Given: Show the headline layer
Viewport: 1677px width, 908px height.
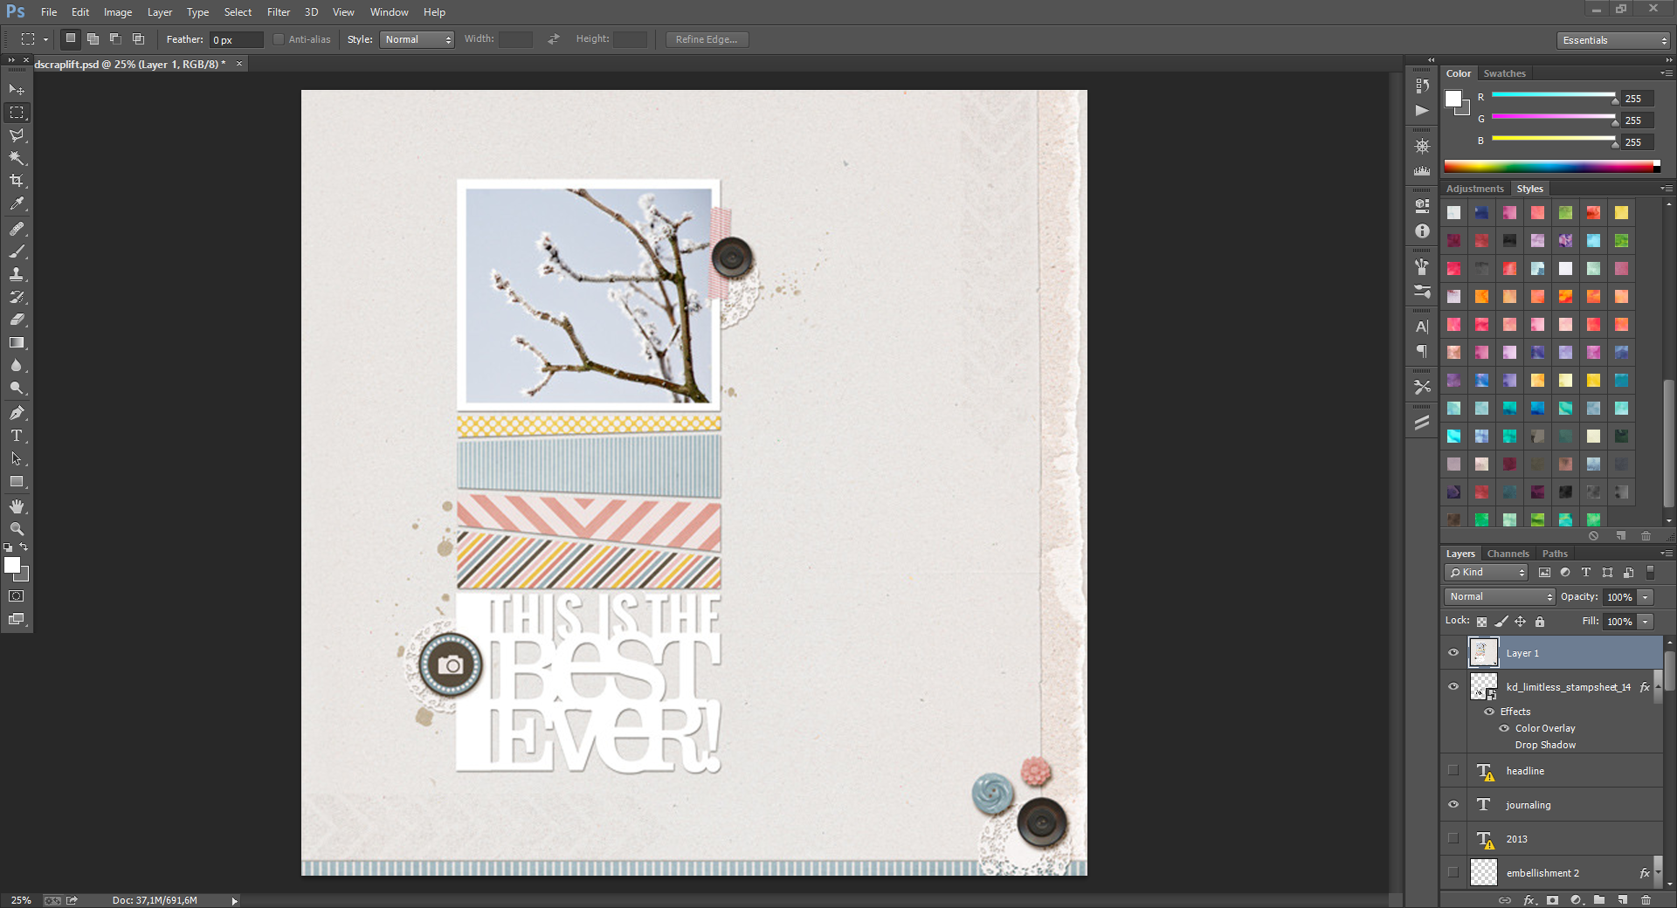Looking at the screenshot, I should pyautogui.click(x=1453, y=771).
